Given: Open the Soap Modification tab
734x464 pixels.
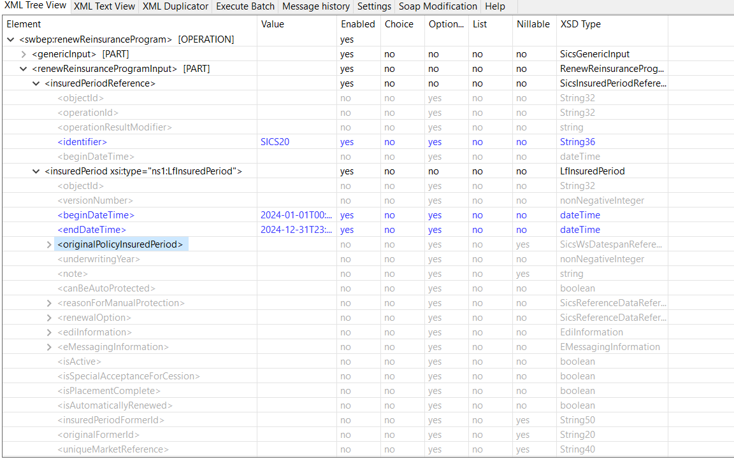Looking at the screenshot, I should (x=438, y=6).
